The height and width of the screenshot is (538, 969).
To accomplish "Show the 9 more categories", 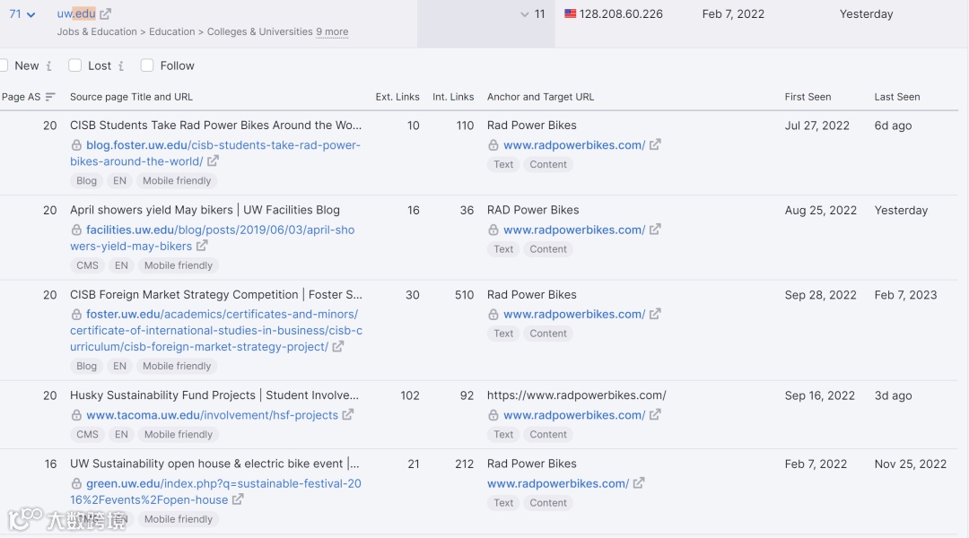I will tap(332, 32).
